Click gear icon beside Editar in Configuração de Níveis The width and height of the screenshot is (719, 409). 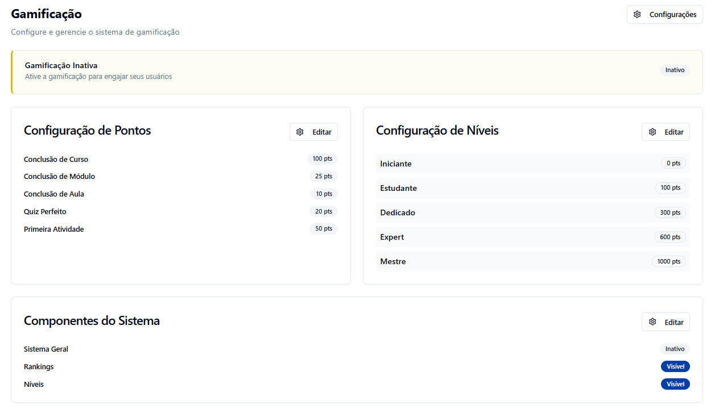pyautogui.click(x=652, y=132)
